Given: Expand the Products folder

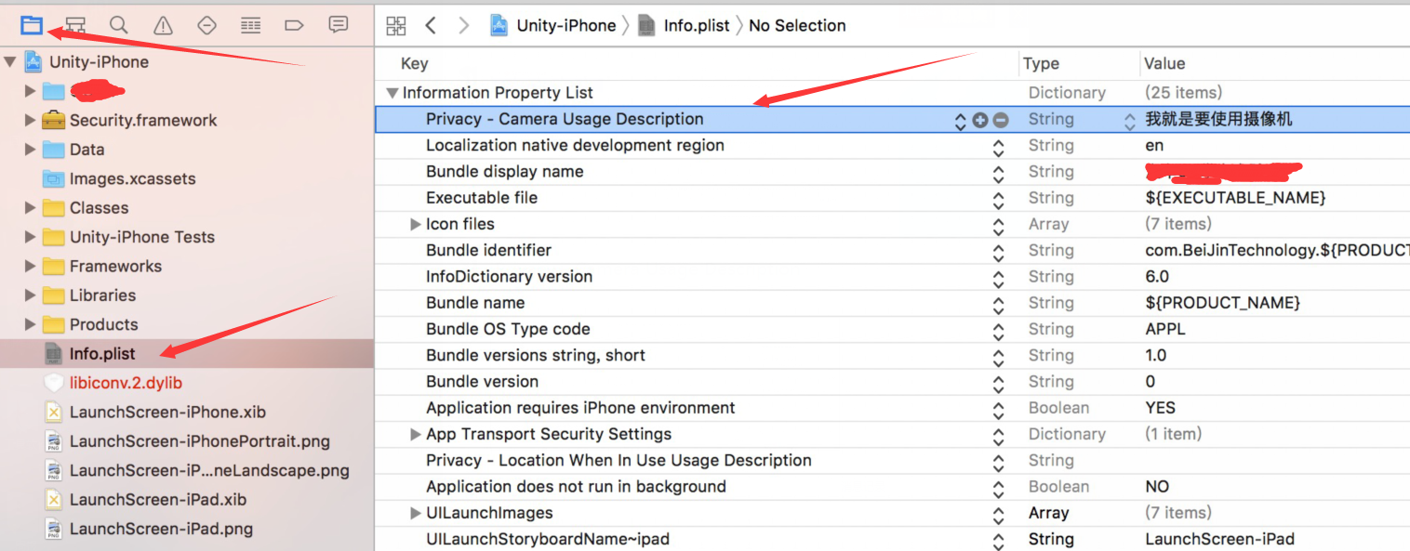Looking at the screenshot, I should click(31, 324).
